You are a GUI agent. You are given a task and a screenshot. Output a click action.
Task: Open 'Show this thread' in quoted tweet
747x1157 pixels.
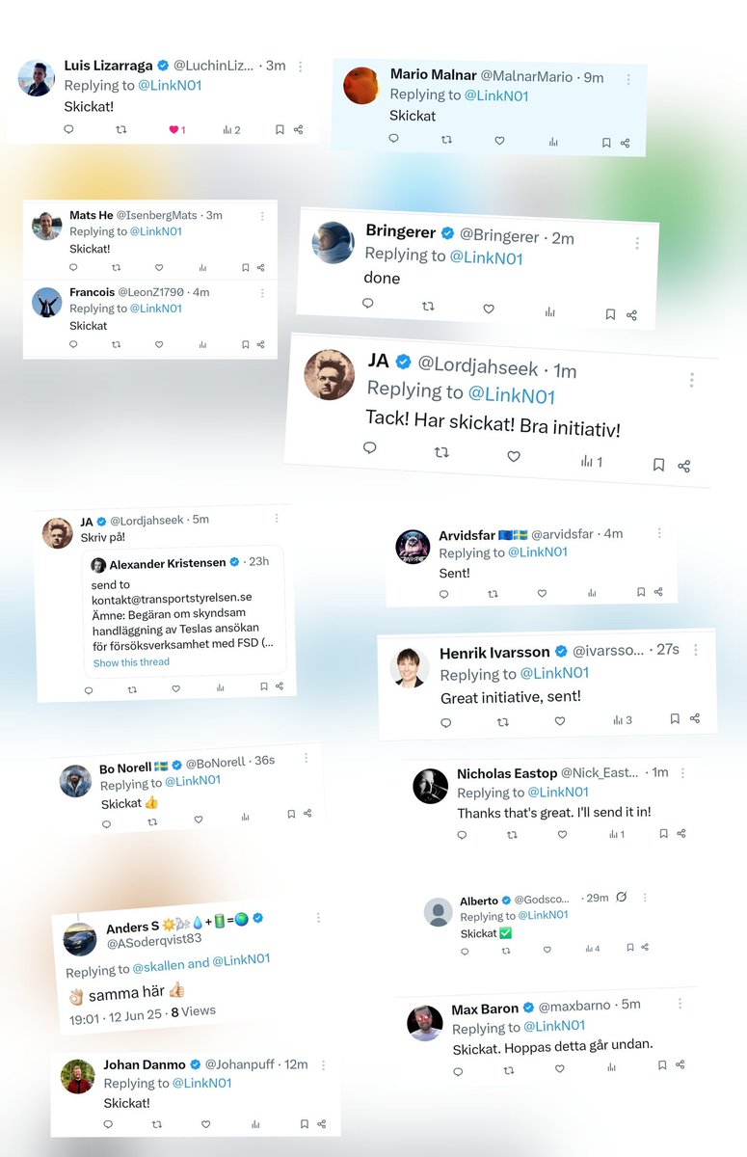[131, 662]
